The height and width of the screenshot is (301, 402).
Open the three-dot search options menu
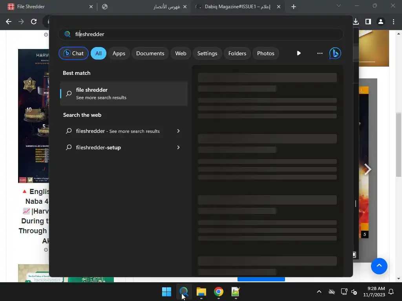click(320, 53)
